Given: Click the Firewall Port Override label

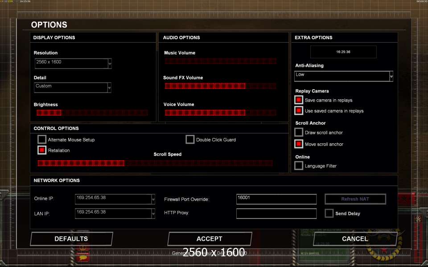Looking at the screenshot, I should point(187,199).
